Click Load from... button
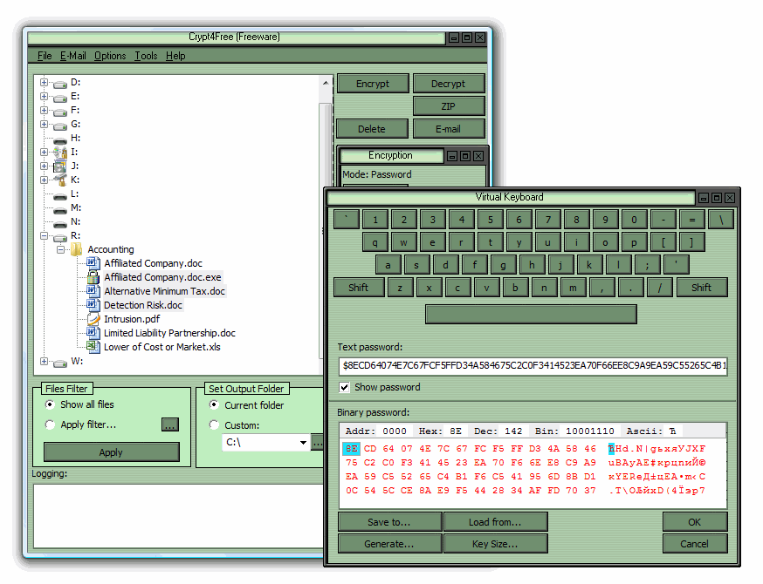The height and width of the screenshot is (584, 763). 495,522
